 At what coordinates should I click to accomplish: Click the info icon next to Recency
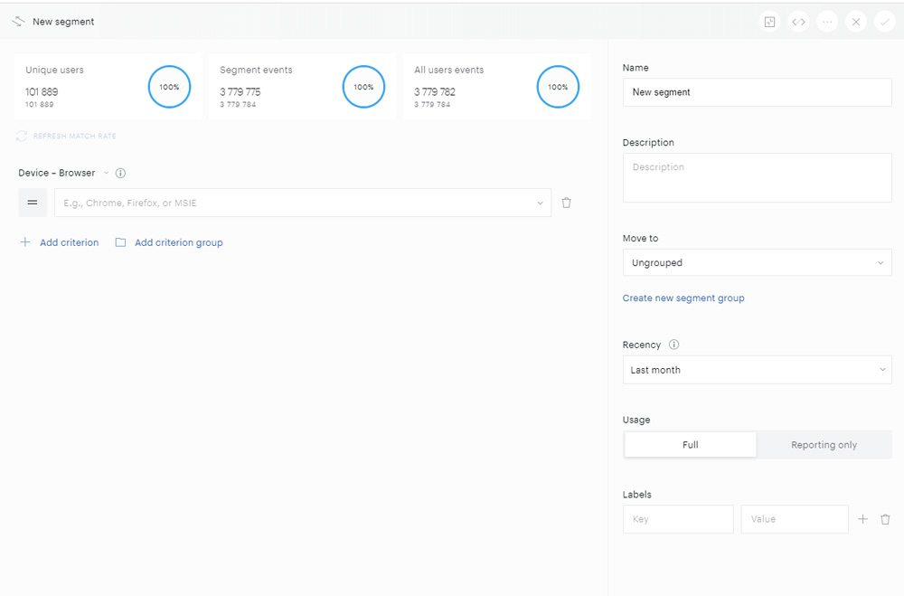(x=673, y=345)
